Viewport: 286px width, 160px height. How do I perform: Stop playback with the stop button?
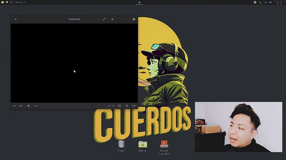[x=29, y=106]
